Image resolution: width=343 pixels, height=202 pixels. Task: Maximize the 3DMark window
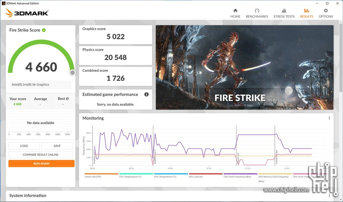click(x=327, y=3)
